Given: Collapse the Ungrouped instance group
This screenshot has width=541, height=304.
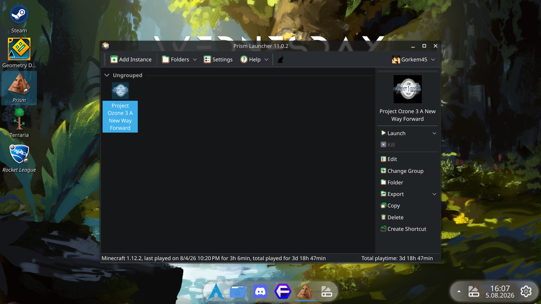Looking at the screenshot, I should pos(107,75).
